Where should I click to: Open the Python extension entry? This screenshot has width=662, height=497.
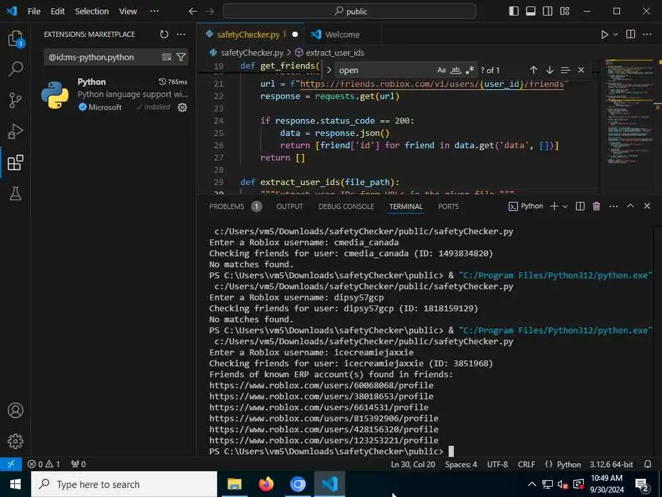[115, 94]
